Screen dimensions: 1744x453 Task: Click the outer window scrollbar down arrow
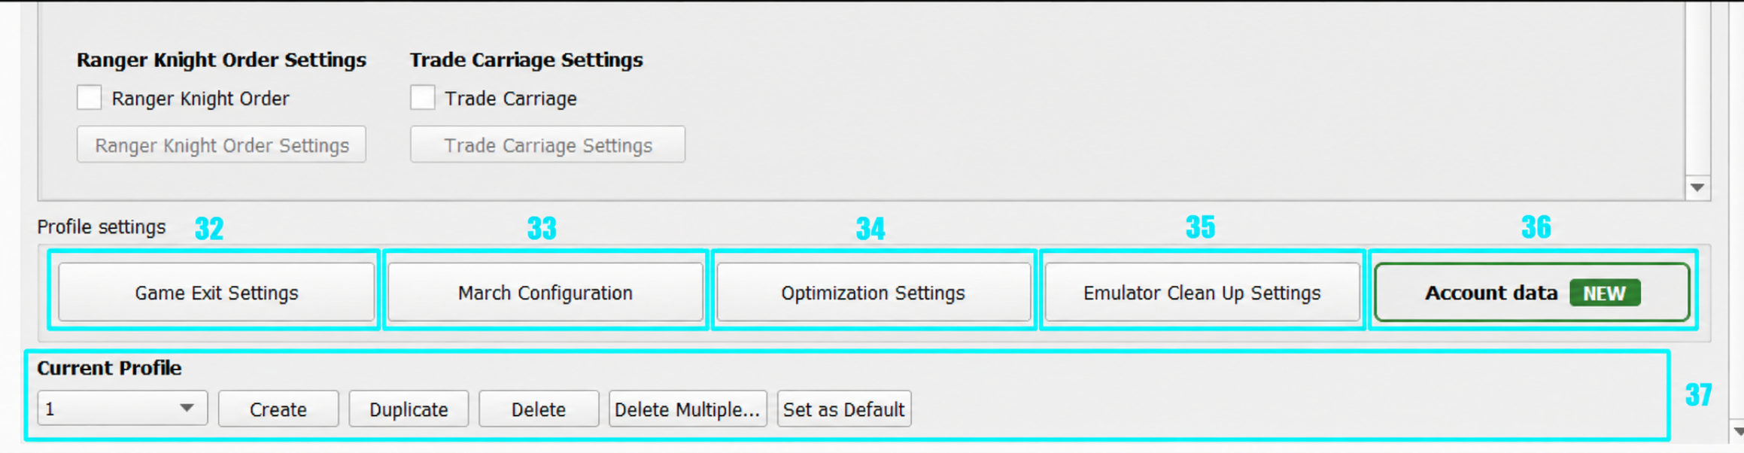click(1738, 431)
